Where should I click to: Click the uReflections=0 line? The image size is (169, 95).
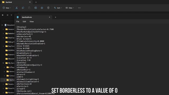click(24, 84)
